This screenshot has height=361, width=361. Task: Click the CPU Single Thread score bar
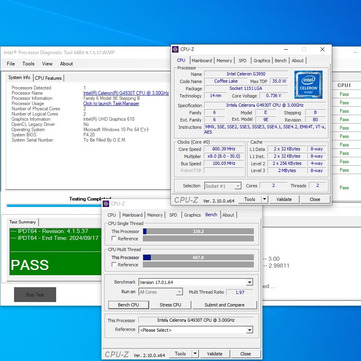pos(198,231)
